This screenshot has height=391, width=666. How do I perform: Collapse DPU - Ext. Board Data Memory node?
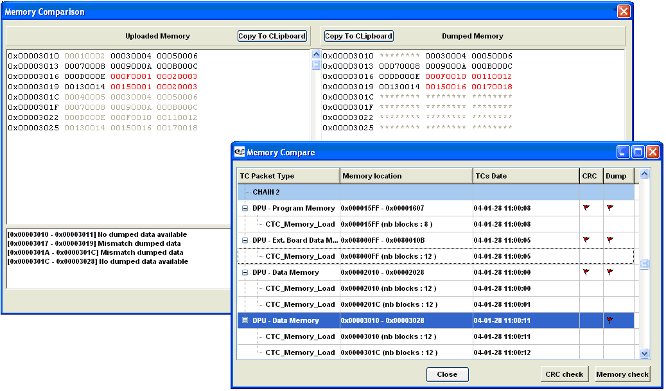point(245,240)
